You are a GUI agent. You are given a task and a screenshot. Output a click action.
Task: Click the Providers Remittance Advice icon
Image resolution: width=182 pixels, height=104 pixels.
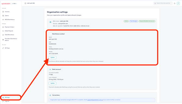coord(3,40)
